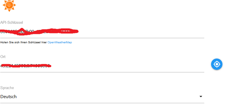
Task: Click the API-Schlüssel field label
Action: click(x=12, y=22)
